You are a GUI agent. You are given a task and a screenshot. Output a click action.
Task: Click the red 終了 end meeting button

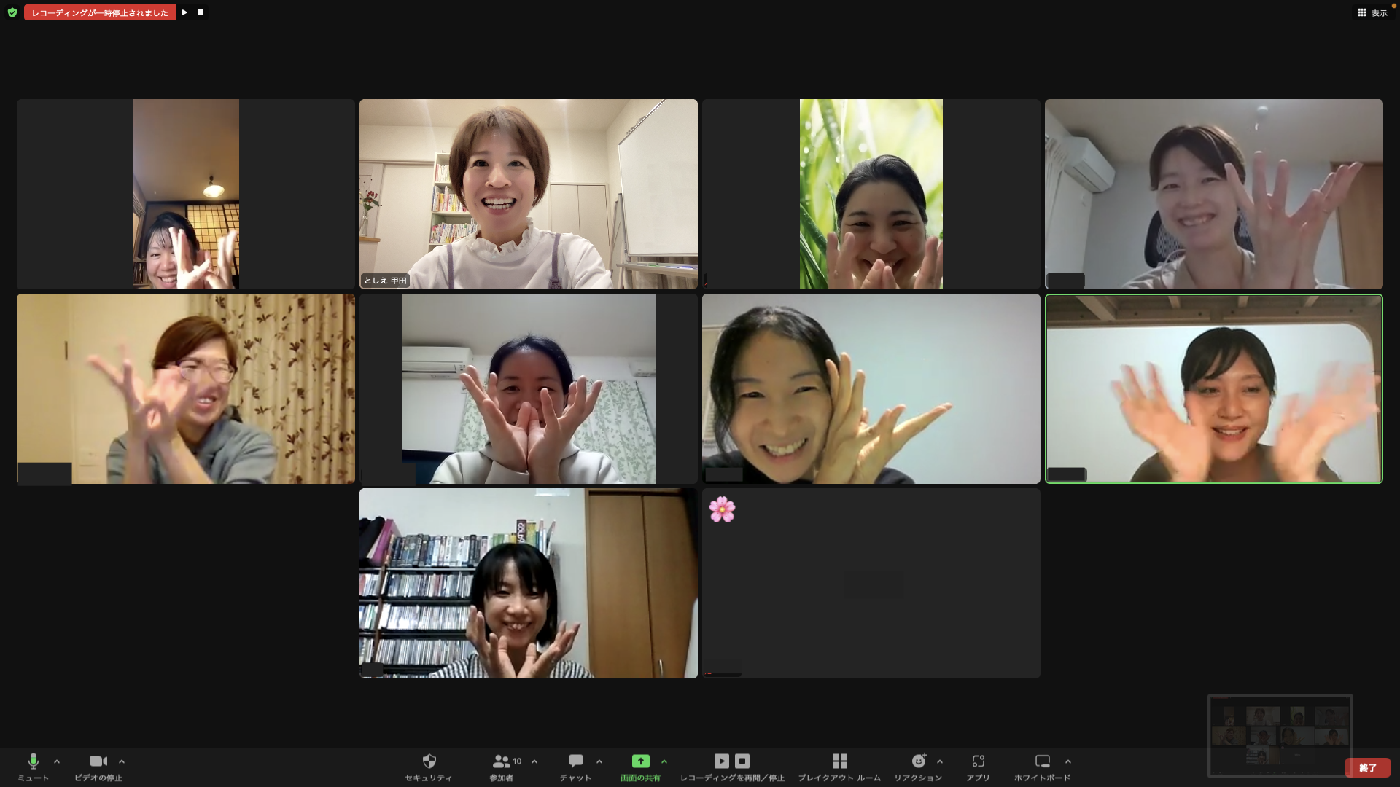click(1368, 768)
